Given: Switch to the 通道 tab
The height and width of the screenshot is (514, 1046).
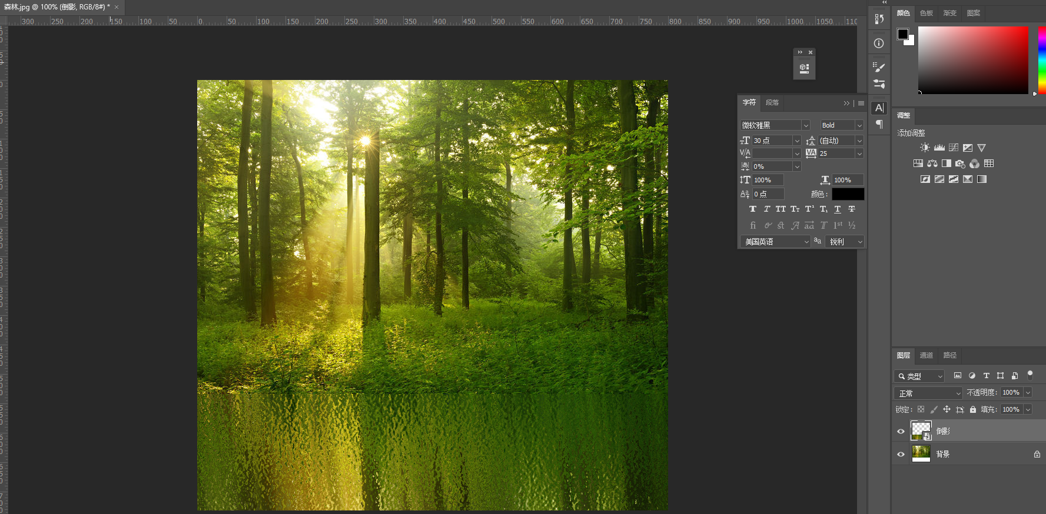Looking at the screenshot, I should pos(926,355).
